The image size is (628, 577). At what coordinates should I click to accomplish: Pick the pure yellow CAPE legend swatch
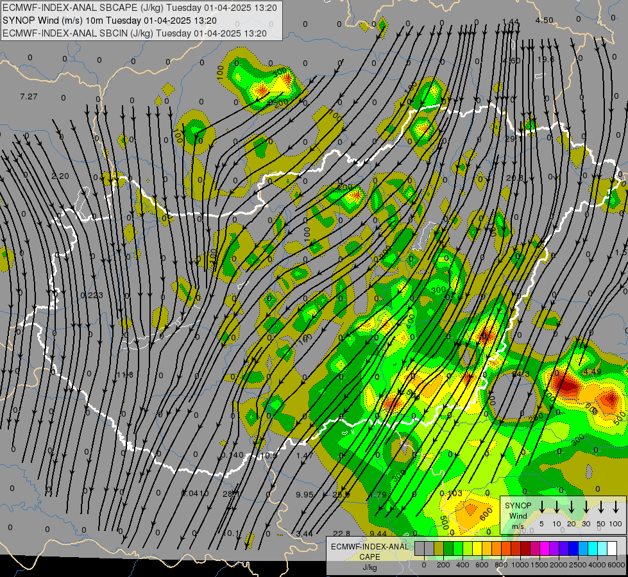(x=477, y=549)
